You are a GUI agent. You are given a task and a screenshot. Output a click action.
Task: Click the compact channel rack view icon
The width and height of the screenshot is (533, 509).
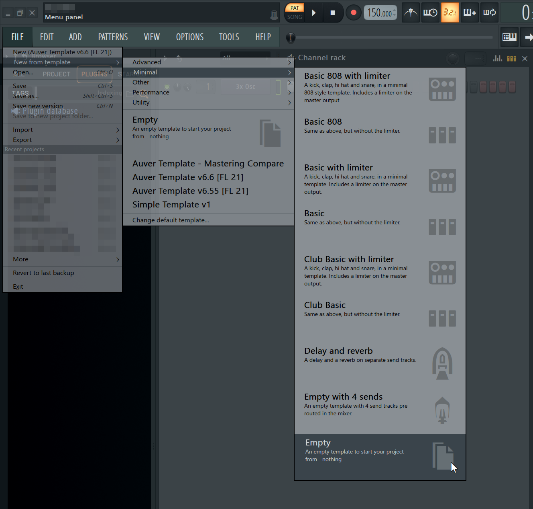(511, 58)
